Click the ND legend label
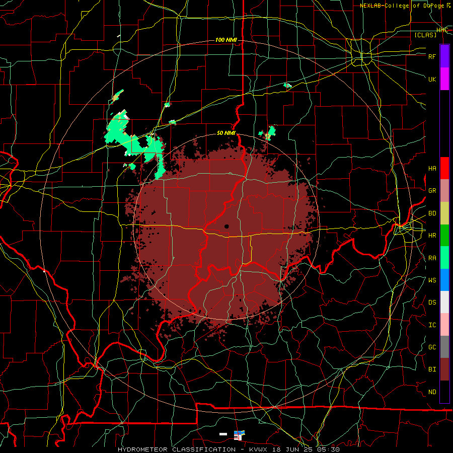Screen dimensions: 453x453 pos(432,392)
